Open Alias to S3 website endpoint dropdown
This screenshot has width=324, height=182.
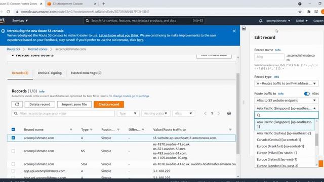(x=287, y=101)
